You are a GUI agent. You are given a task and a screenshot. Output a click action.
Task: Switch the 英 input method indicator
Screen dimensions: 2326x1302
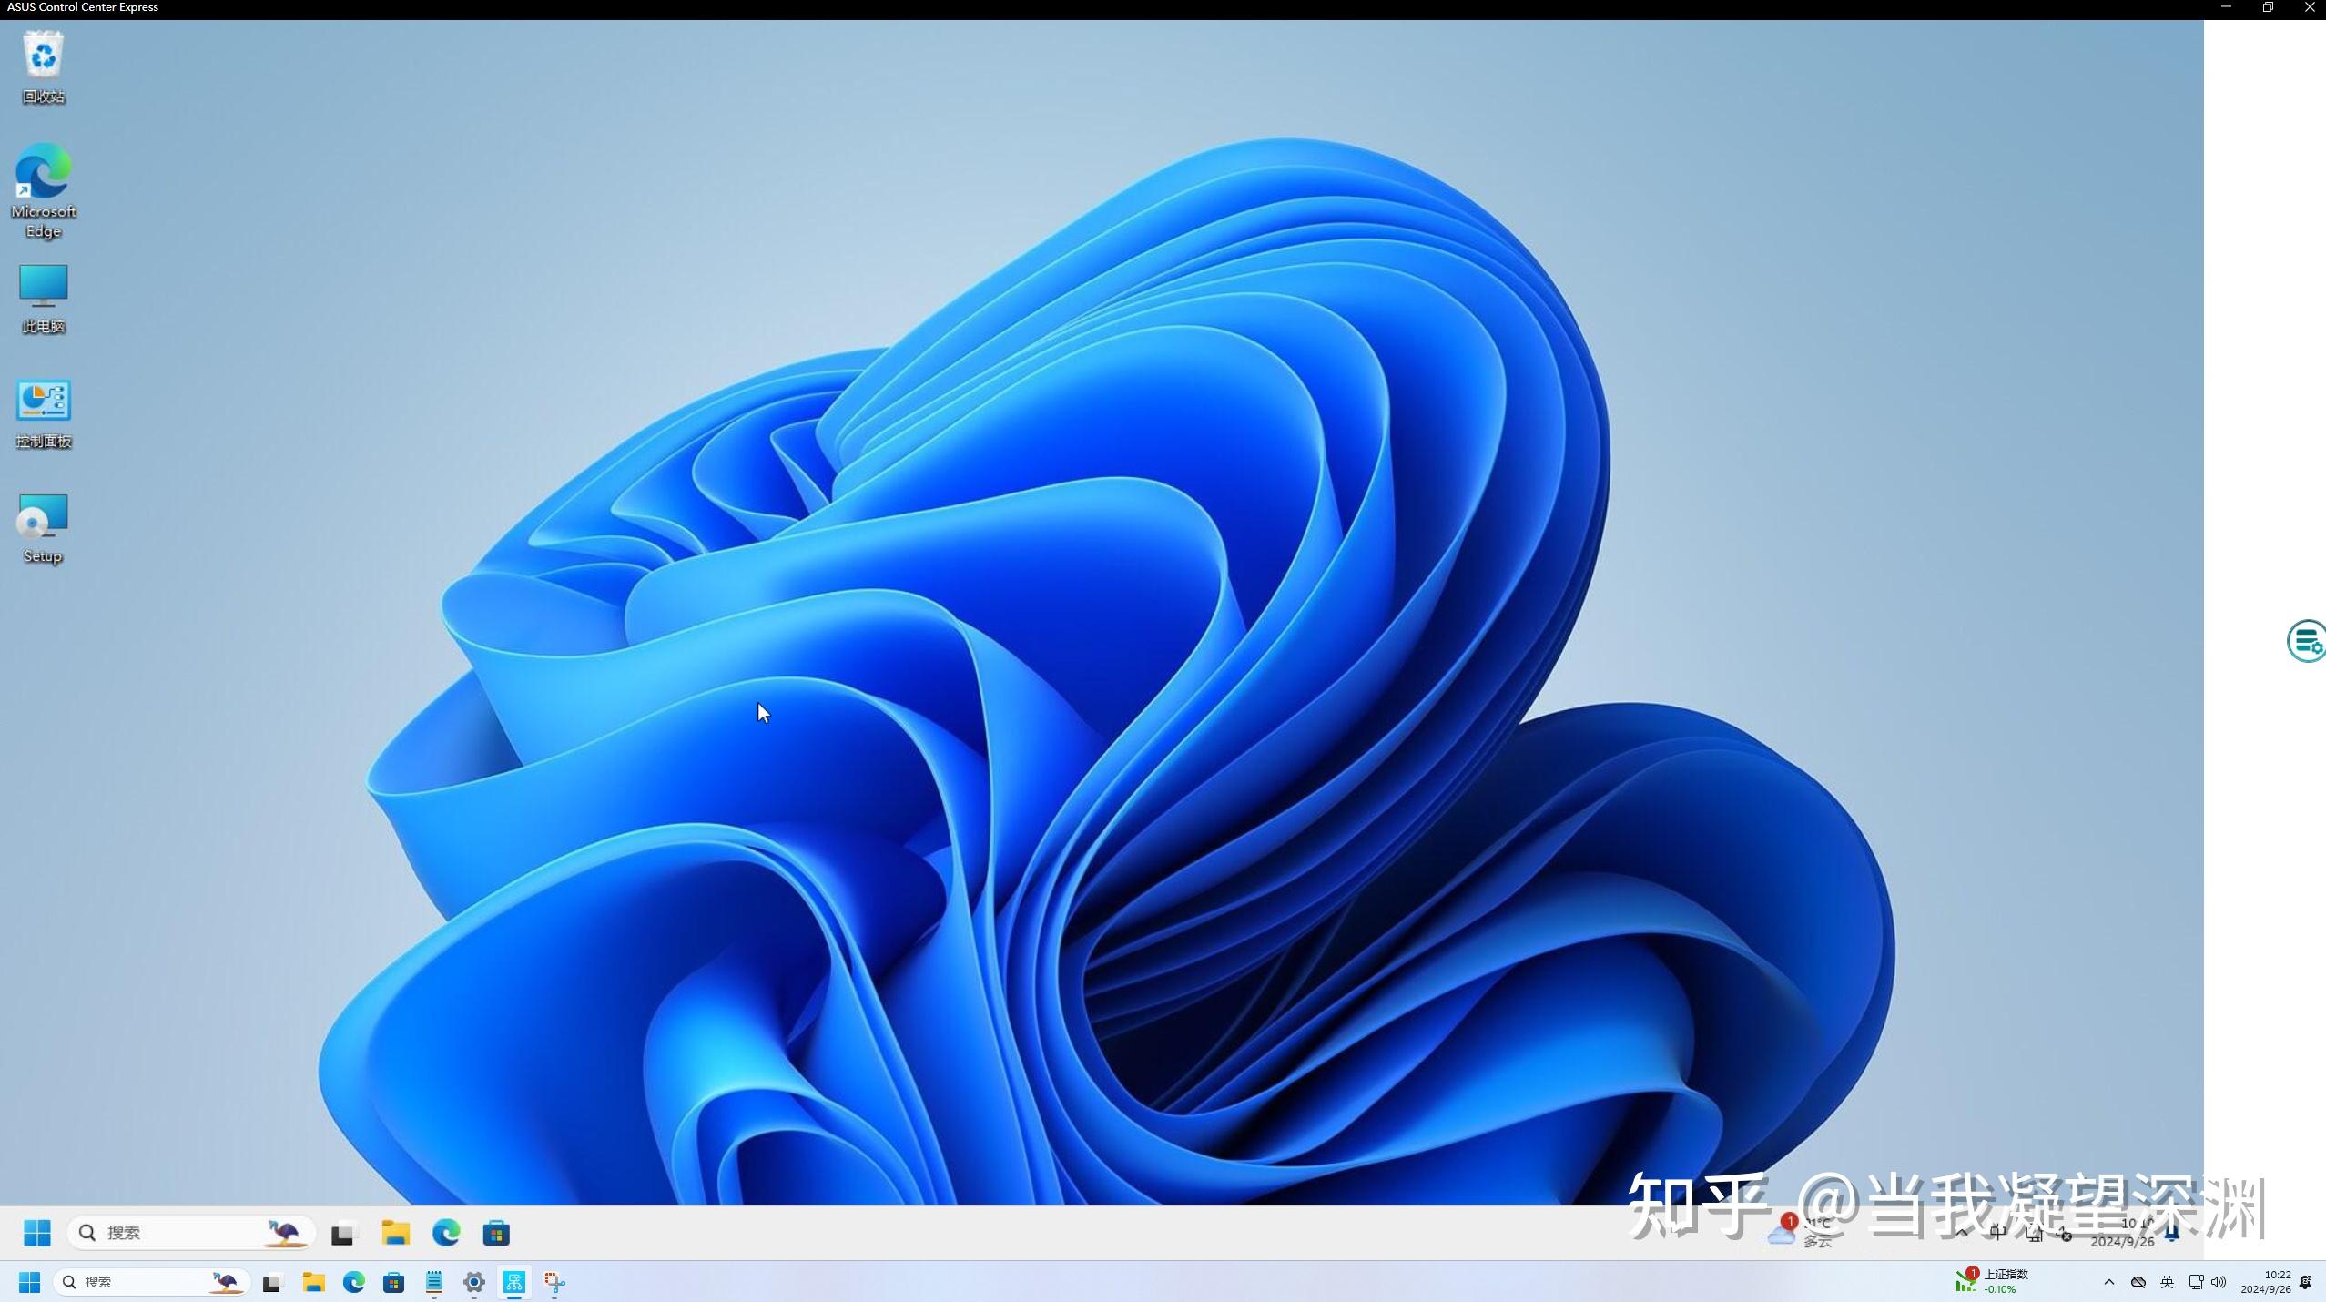coord(2167,1282)
